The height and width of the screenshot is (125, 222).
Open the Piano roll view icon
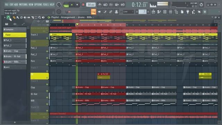159,12
